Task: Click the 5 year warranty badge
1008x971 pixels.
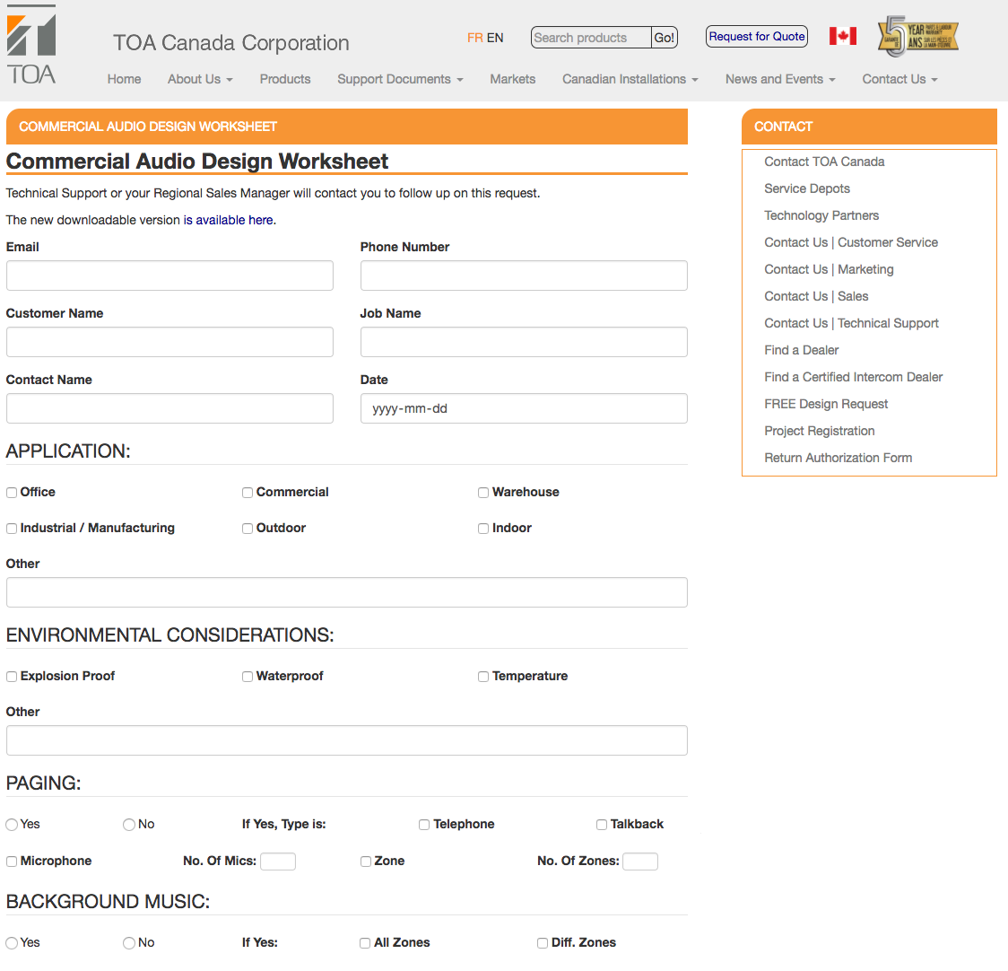Action: click(x=918, y=36)
